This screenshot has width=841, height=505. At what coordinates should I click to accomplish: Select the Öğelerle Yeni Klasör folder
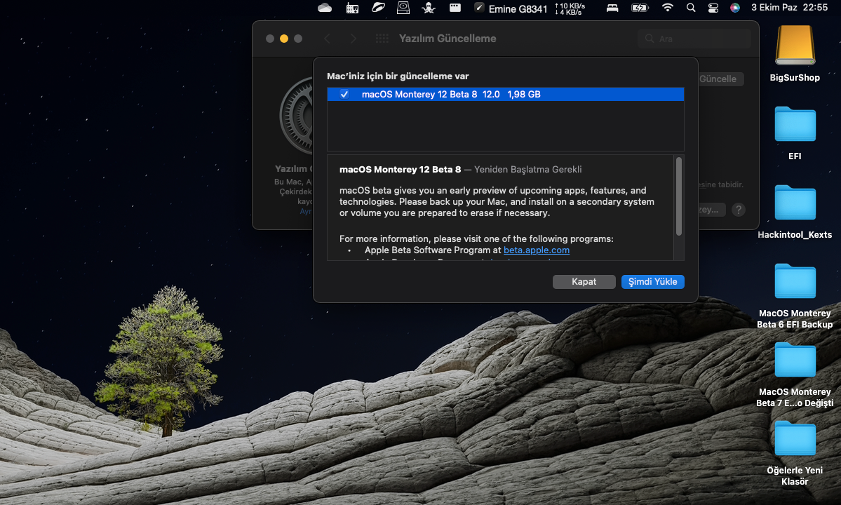(795, 439)
